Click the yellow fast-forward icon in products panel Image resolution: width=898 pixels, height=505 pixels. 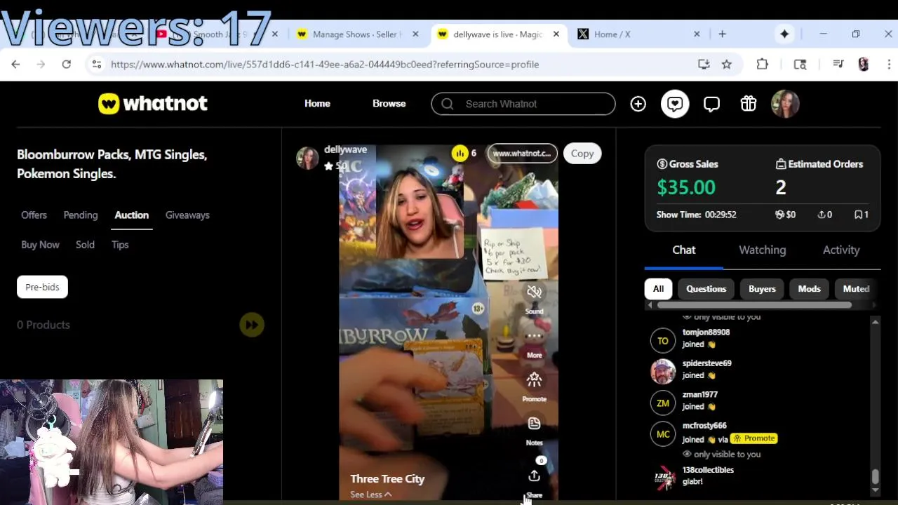[252, 325]
